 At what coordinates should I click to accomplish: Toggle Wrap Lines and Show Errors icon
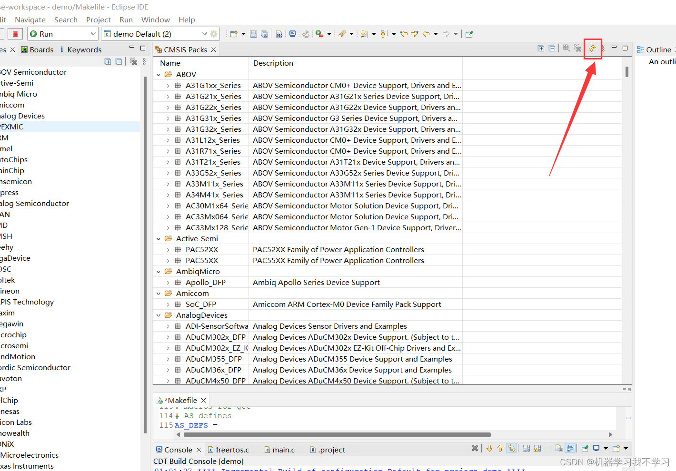coord(512,448)
